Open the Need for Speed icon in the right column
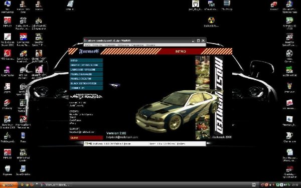Viewport: 301px width, 188px height. tap(289, 37)
